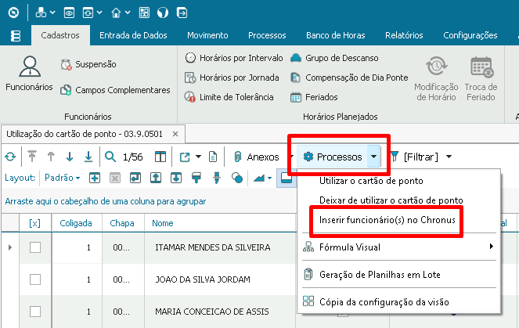Check the box for ITAMAR MENDES DA SILVEIRA
The width and height of the screenshot is (519, 328).
35,247
